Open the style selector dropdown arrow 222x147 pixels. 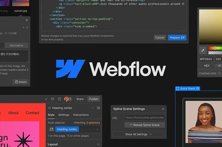(98, 129)
